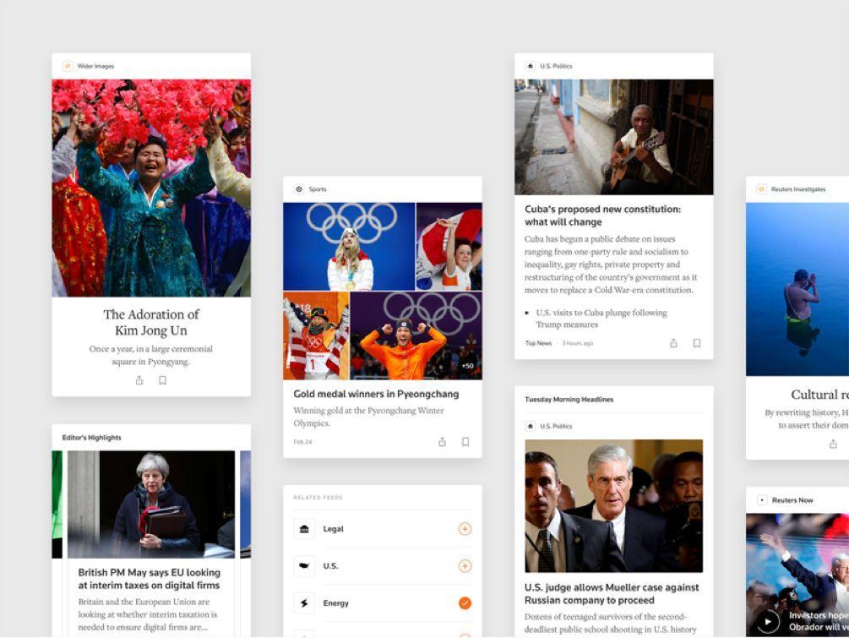This screenshot has width=849, height=638.
Task: Click the Wider Images category icon
Action: [x=68, y=66]
